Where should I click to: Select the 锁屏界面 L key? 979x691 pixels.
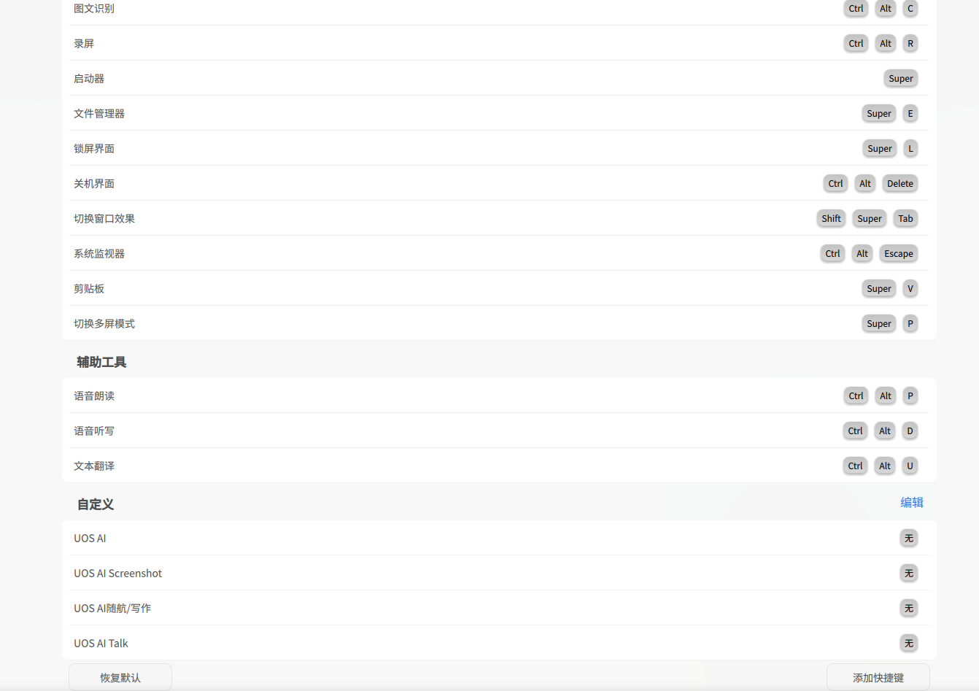(x=910, y=148)
